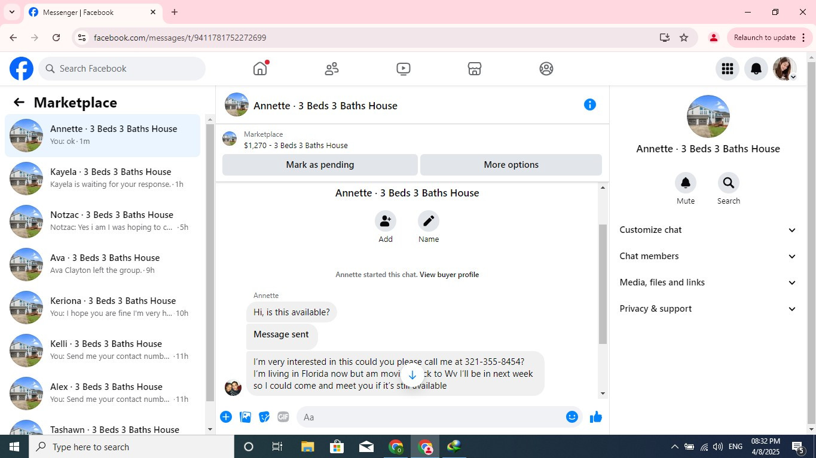
Task: Open the $1,270 Marketplace listing banner
Action: pyautogui.click(x=412, y=140)
